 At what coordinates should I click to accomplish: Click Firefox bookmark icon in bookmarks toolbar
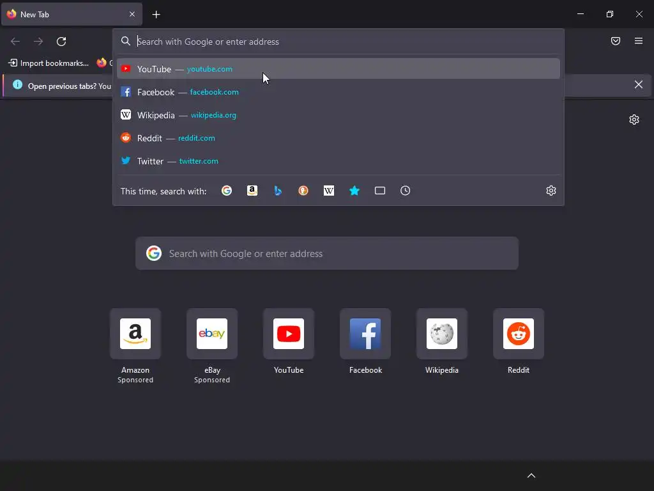click(102, 63)
